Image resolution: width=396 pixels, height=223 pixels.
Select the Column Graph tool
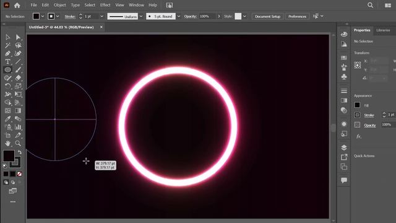(x=18, y=127)
